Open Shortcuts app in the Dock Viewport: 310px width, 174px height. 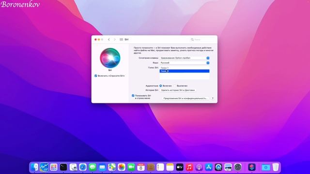click(x=252, y=167)
